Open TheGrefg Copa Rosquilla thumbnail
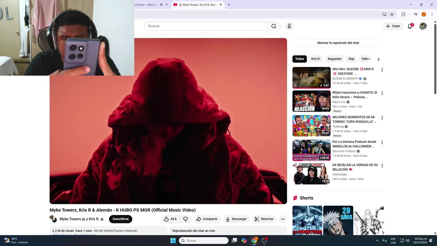This screenshot has width=437, height=246. 311,126
